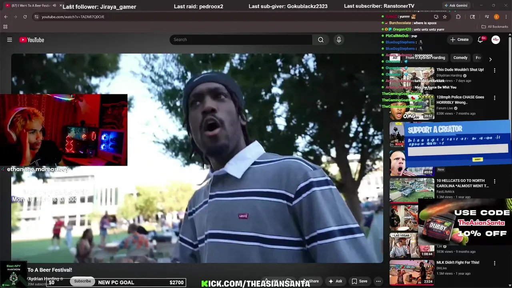The image size is (512, 288).
Task: Click the '838K views · 7 months ago' text
Action: pos(456,114)
